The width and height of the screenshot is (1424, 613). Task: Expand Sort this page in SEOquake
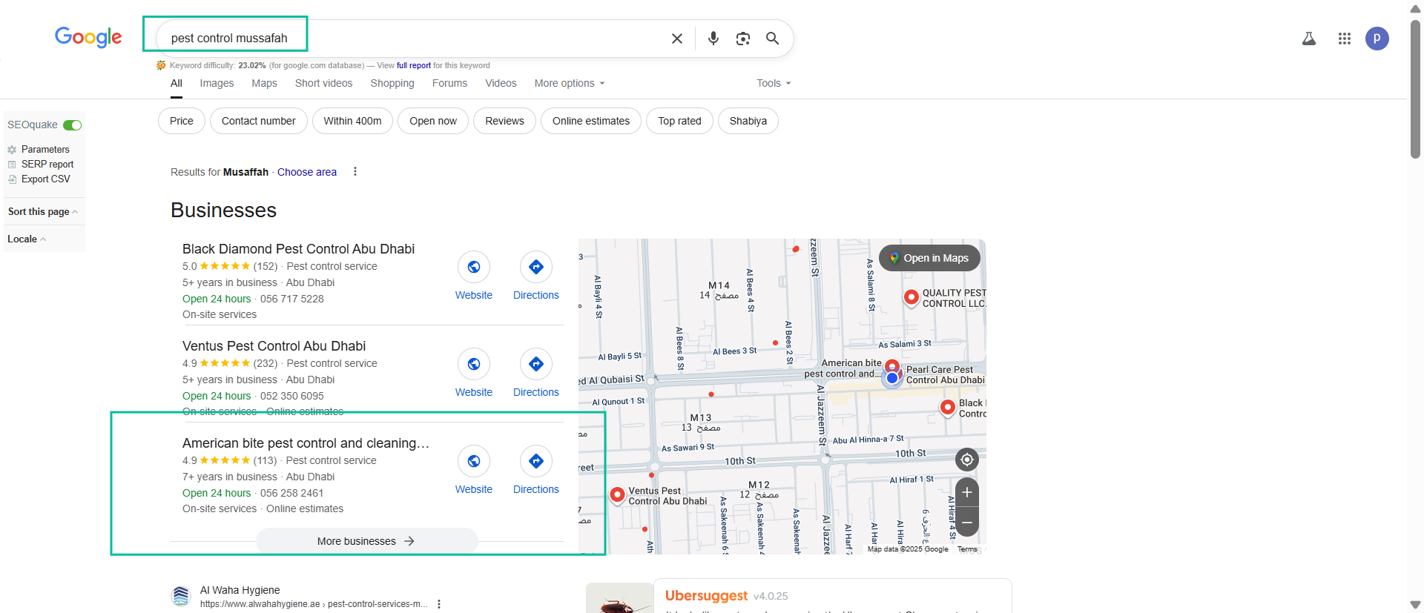click(x=42, y=212)
